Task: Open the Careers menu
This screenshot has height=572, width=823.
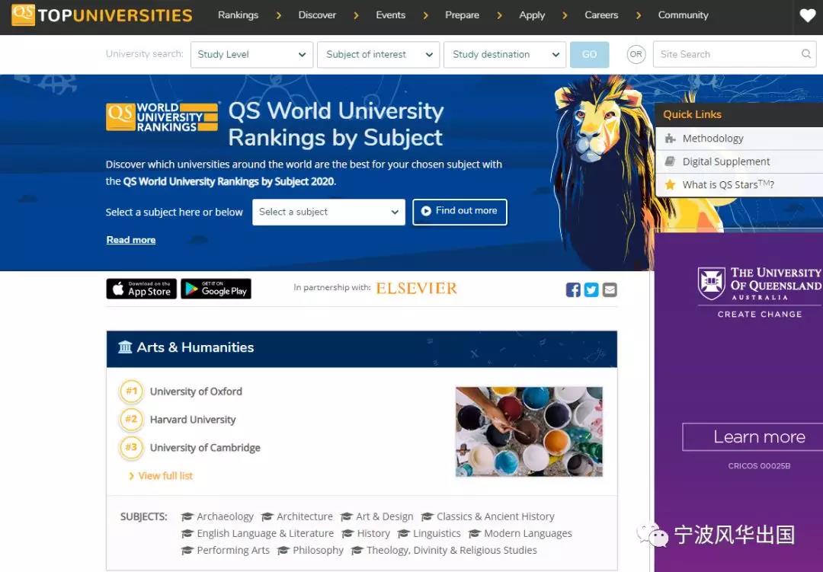Action: 601,15
